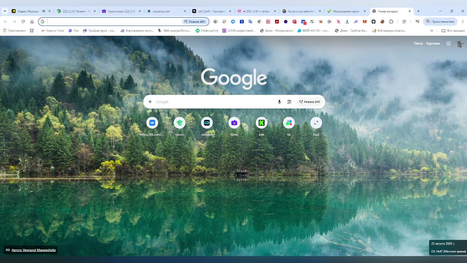
Task: Expand hidden bookmarks with the double chevron
Action: [432, 31]
